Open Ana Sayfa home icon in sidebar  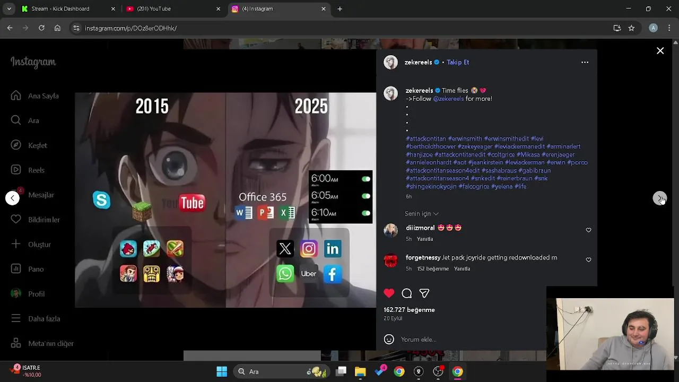pyautogui.click(x=16, y=95)
